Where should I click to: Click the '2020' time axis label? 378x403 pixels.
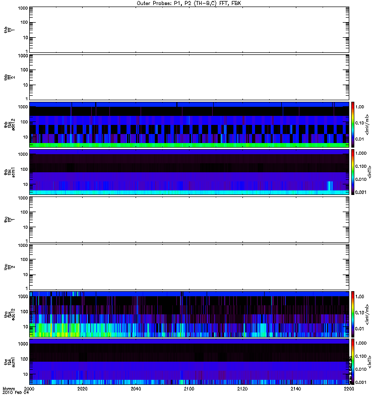coord(82,389)
